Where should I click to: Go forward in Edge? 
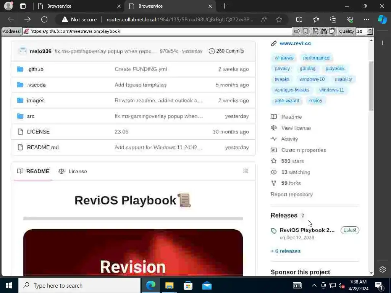[27, 19]
